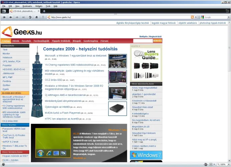The image size is (231, 167).
Task: Click the Google search engine icon
Action: (202, 17)
